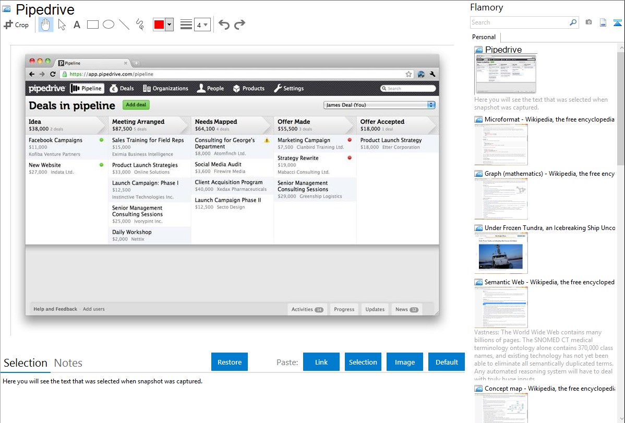
Task: Open the Microformat Wikipedia snapshot thumbnail
Action: click(501, 144)
